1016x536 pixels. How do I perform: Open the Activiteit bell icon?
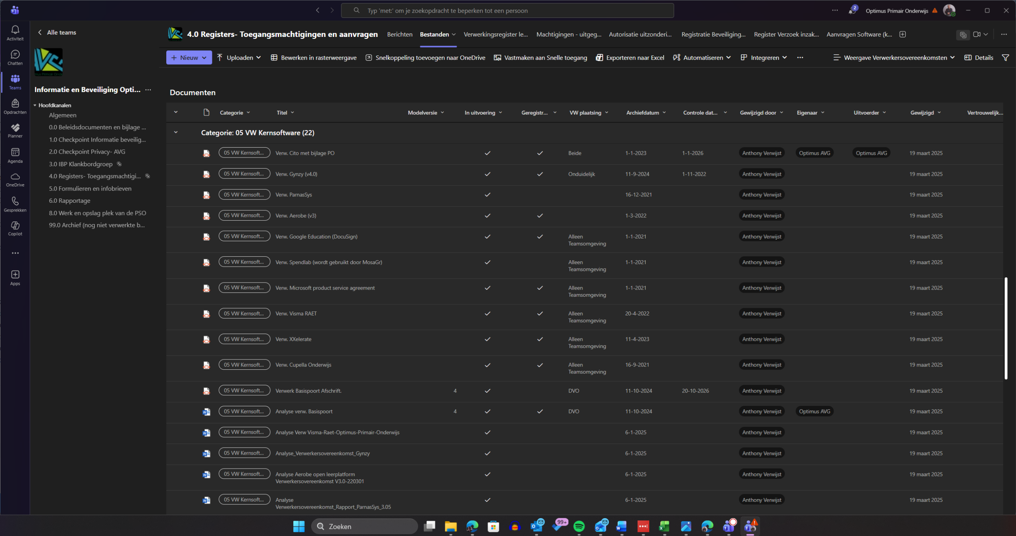[x=15, y=33]
